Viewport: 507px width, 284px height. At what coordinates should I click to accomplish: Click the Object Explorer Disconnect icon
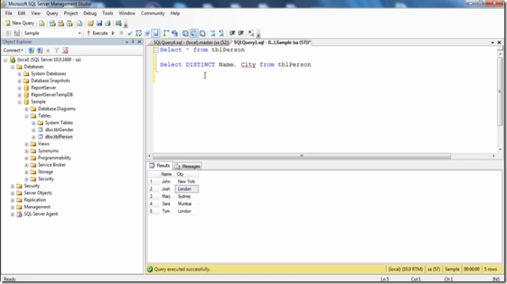point(40,50)
